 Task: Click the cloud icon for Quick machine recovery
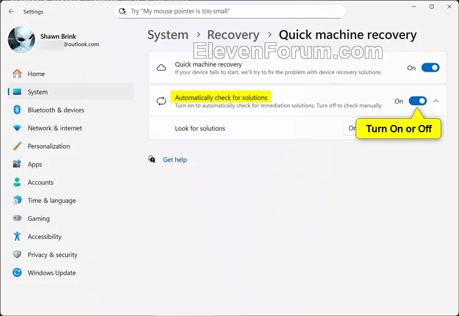tap(162, 68)
